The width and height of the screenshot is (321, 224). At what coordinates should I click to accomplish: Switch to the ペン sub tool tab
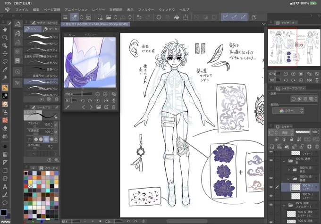point(33,29)
